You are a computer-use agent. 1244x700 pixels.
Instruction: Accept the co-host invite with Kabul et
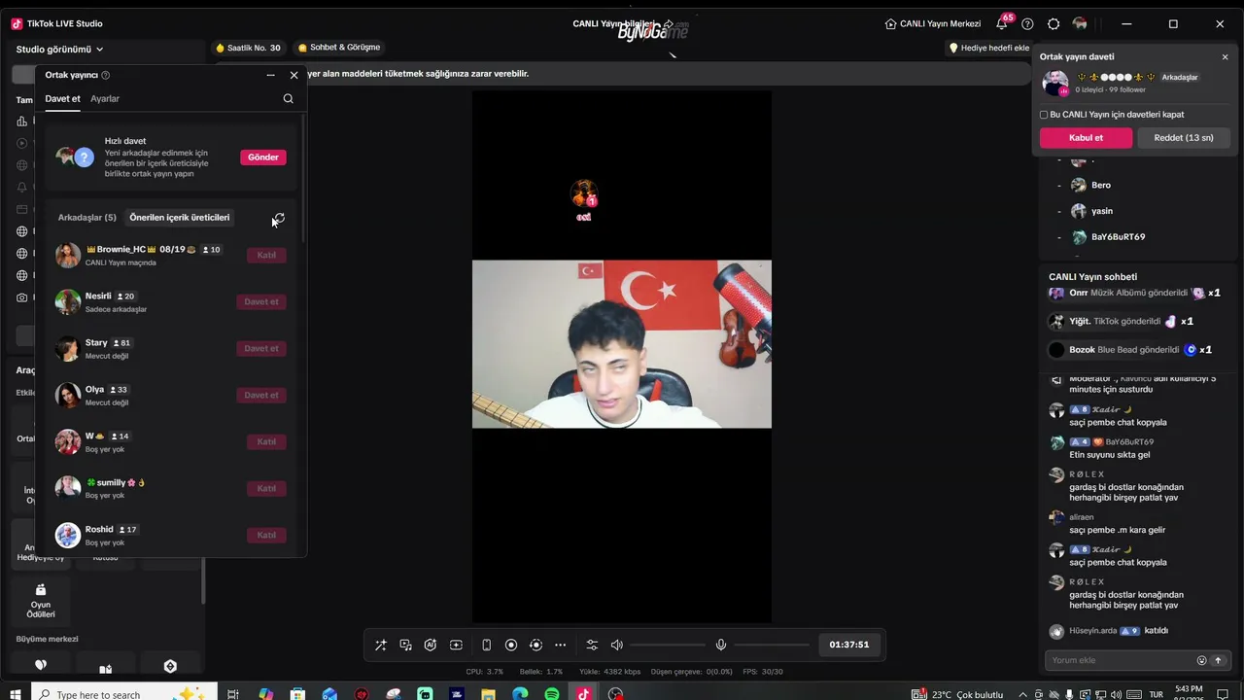1086,138
